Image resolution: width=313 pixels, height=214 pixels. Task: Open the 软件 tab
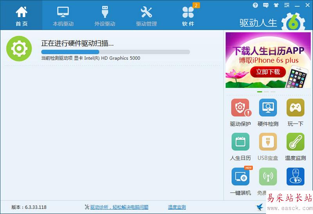[x=188, y=16]
